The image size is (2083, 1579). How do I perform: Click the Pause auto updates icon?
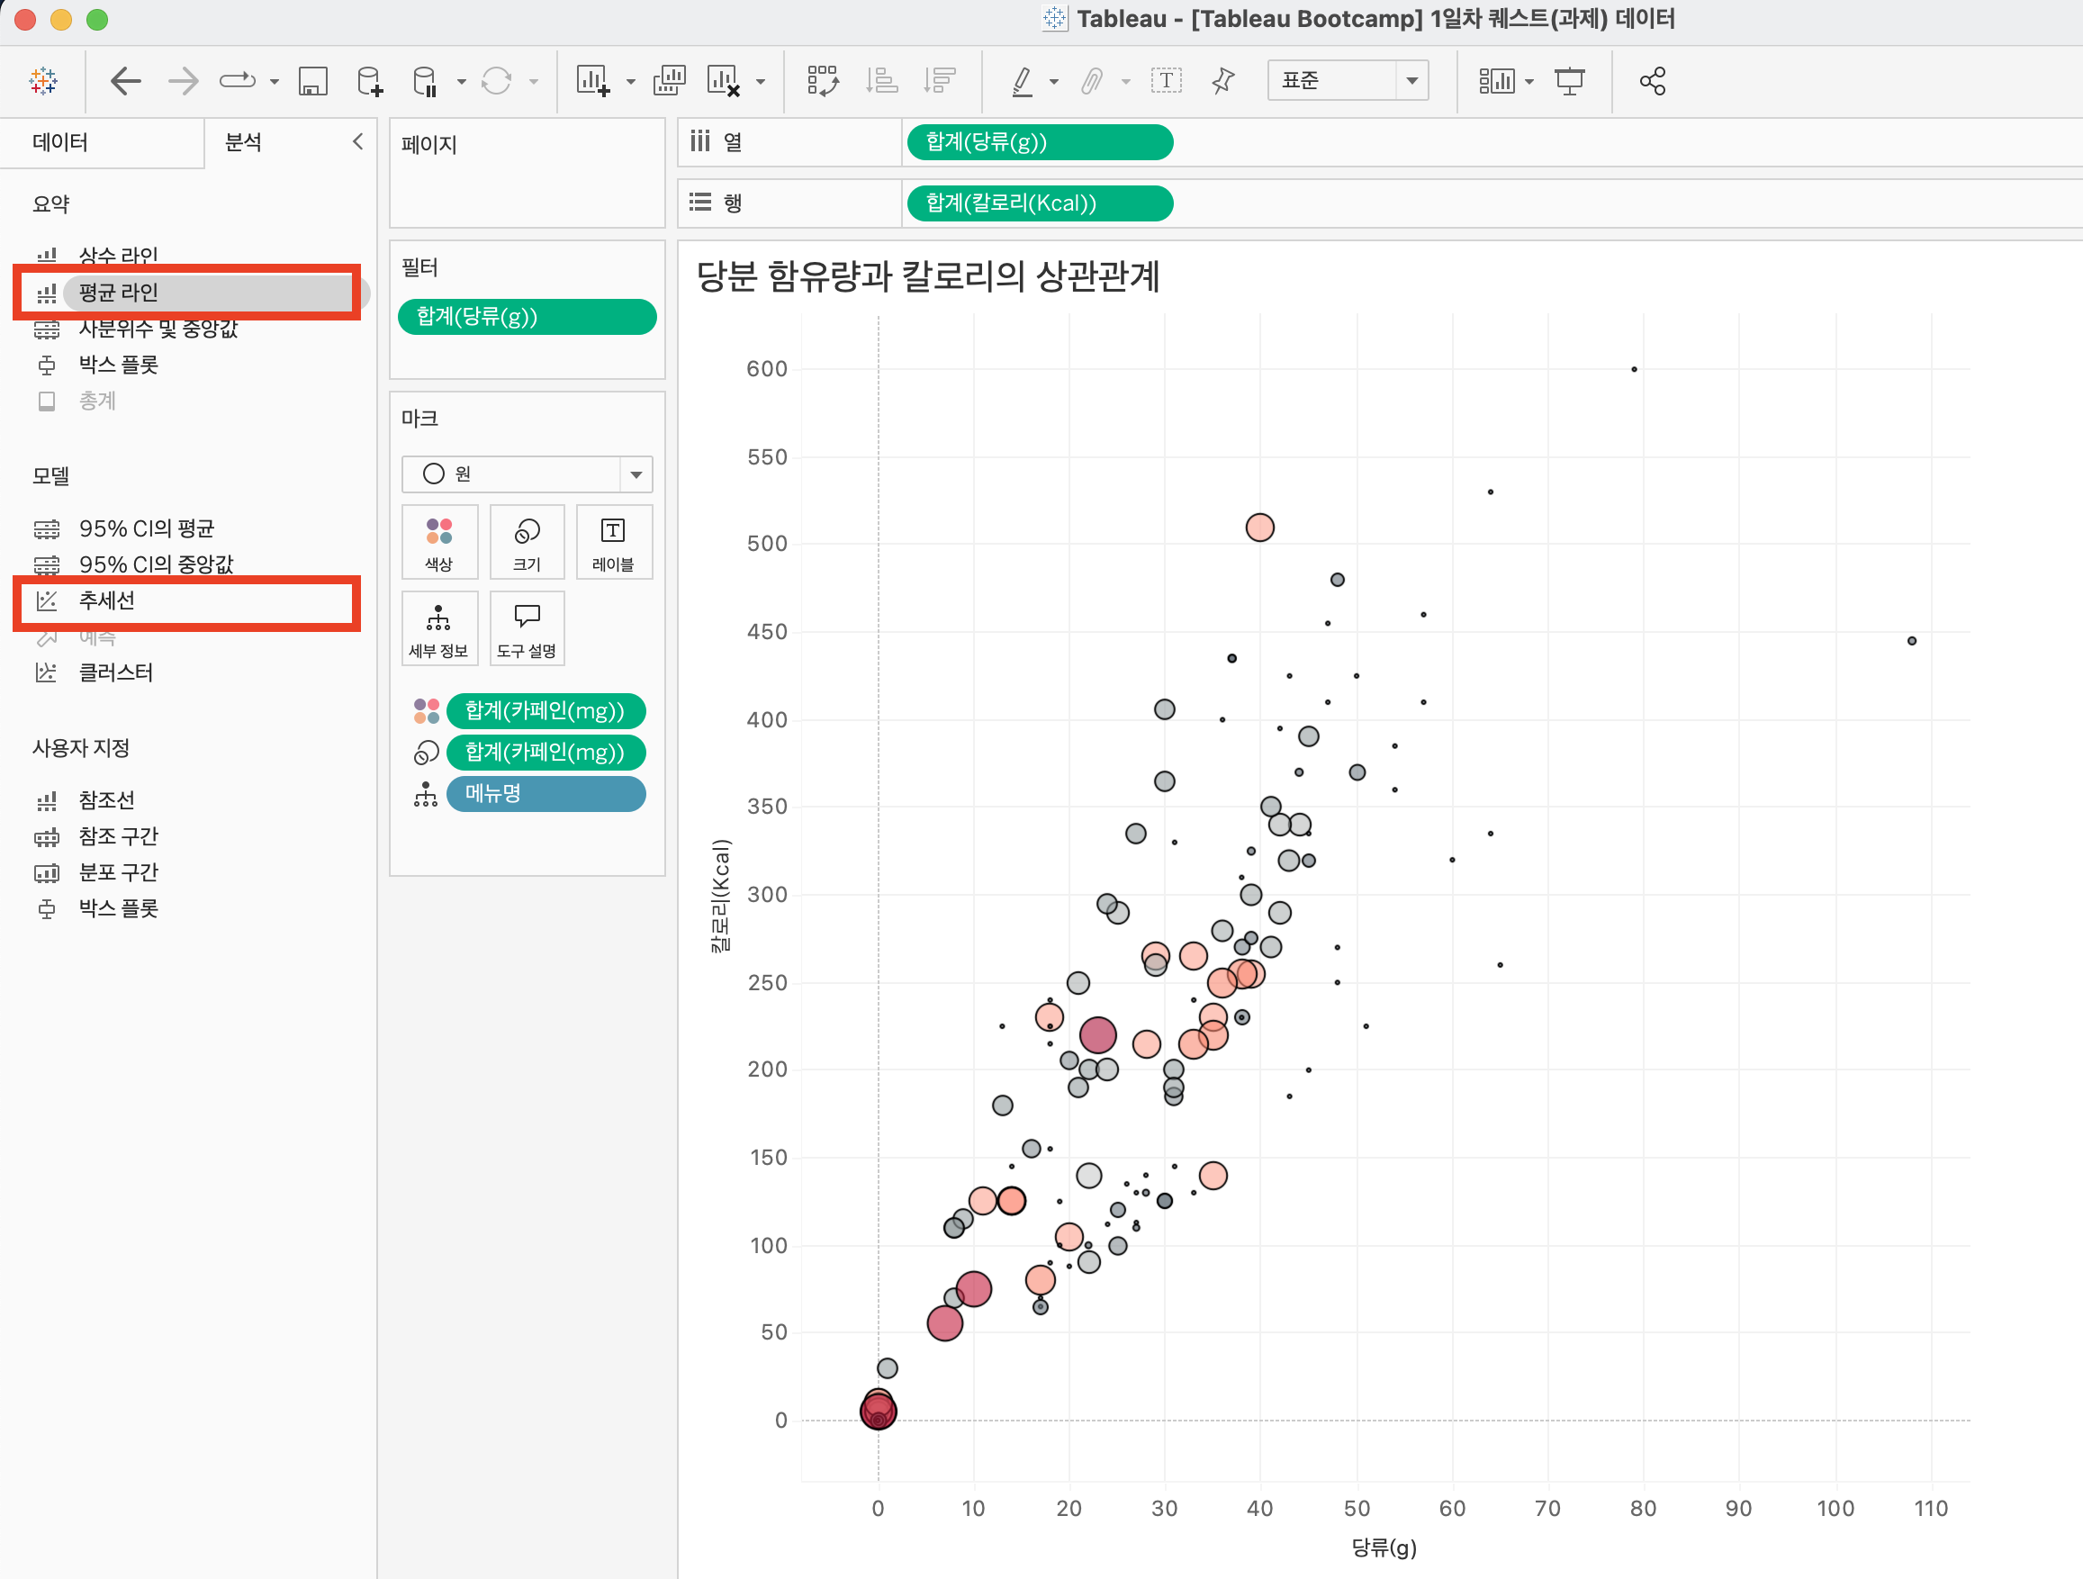click(x=426, y=82)
